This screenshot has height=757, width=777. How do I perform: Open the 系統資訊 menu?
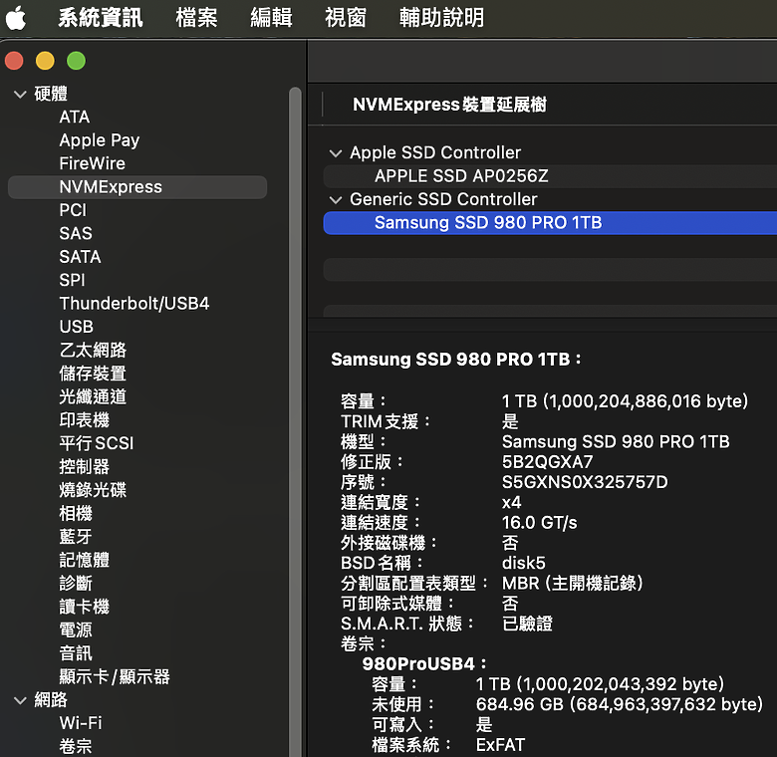(x=101, y=18)
